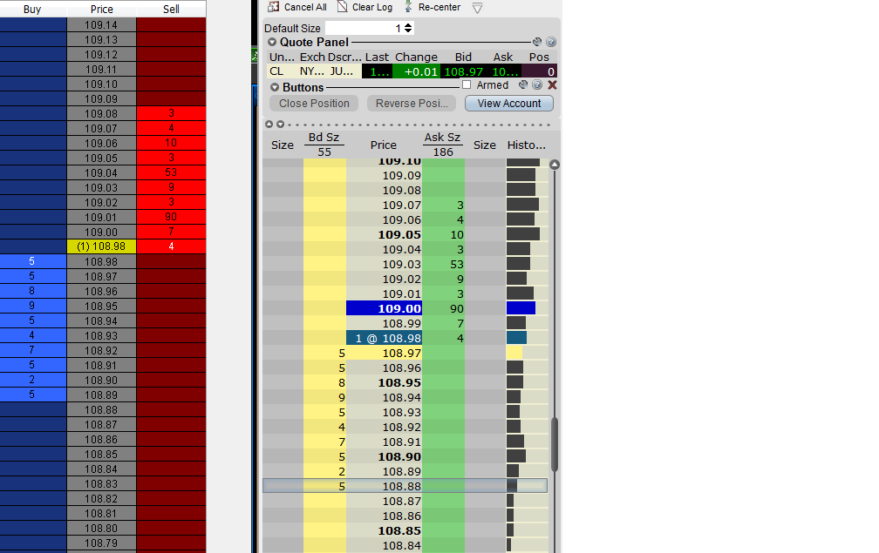The height and width of the screenshot is (553, 879).
Task: Click red sell cell 53 at 109.04
Action: click(x=171, y=172)
